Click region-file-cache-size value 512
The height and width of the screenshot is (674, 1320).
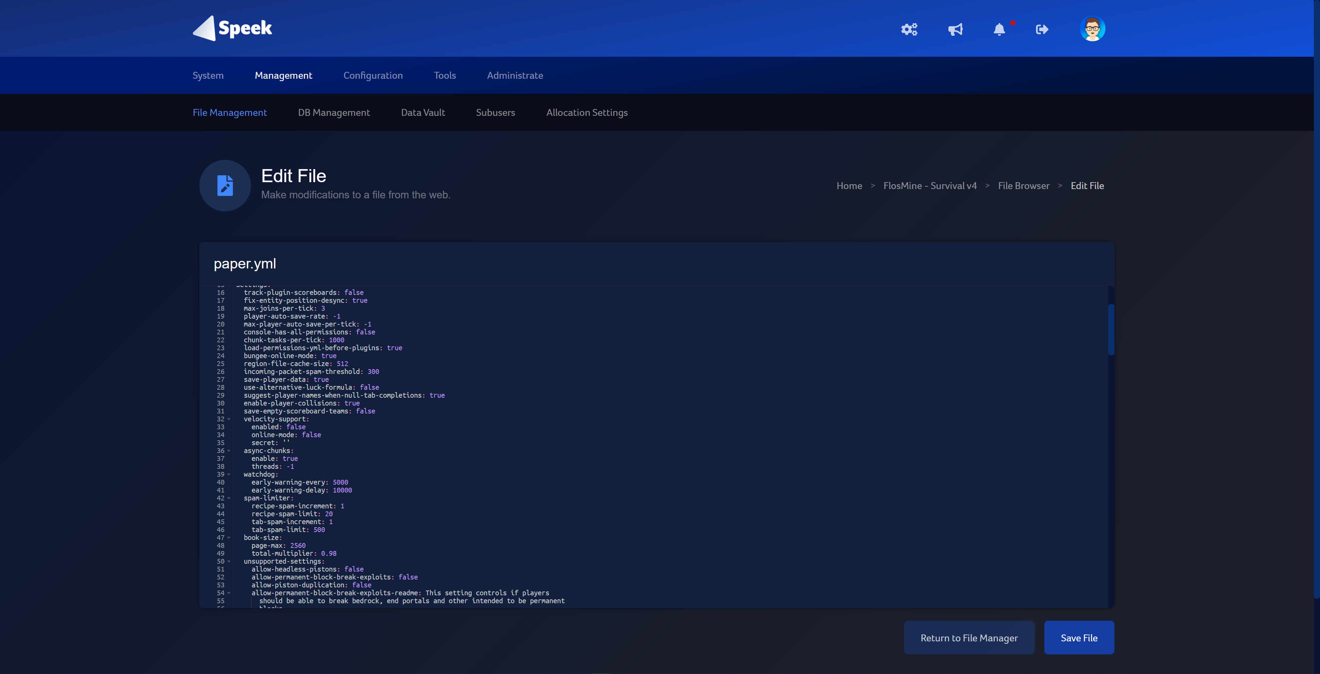(x=342, y=364)
